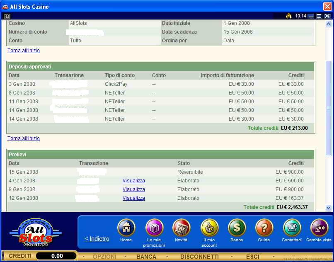The width and height of the screenshot is (334, 262).
Task: Click the Ordina per value Data
Action: pyautogui.click(x=229, y=41)
